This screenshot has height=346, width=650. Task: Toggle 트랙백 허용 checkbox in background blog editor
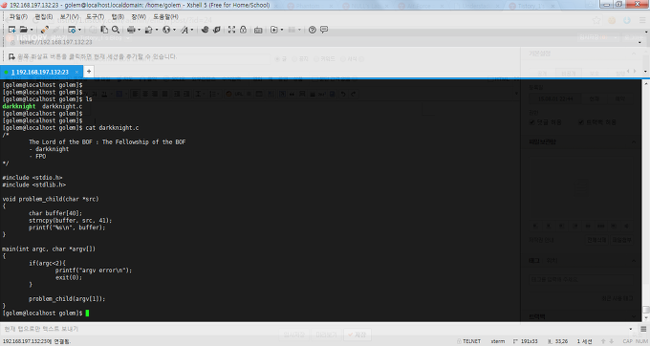(x=581, y=122)
